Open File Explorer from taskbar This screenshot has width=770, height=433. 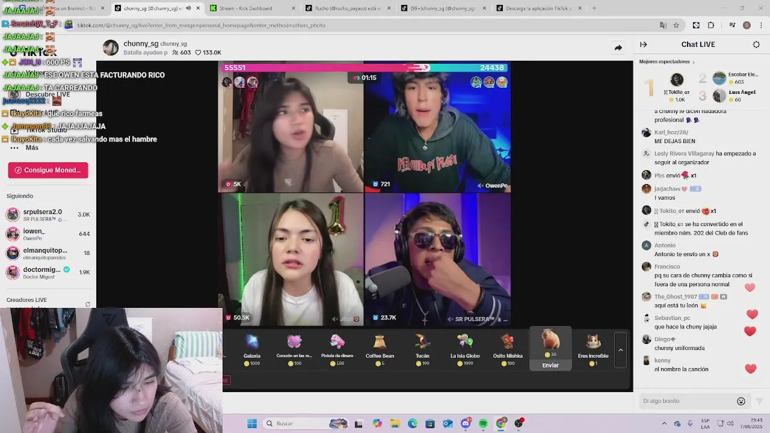[395, 423]
